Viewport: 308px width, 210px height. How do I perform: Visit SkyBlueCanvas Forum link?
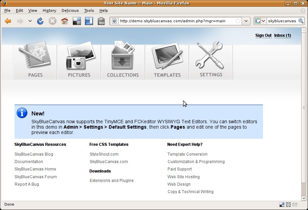coord(36,177)
